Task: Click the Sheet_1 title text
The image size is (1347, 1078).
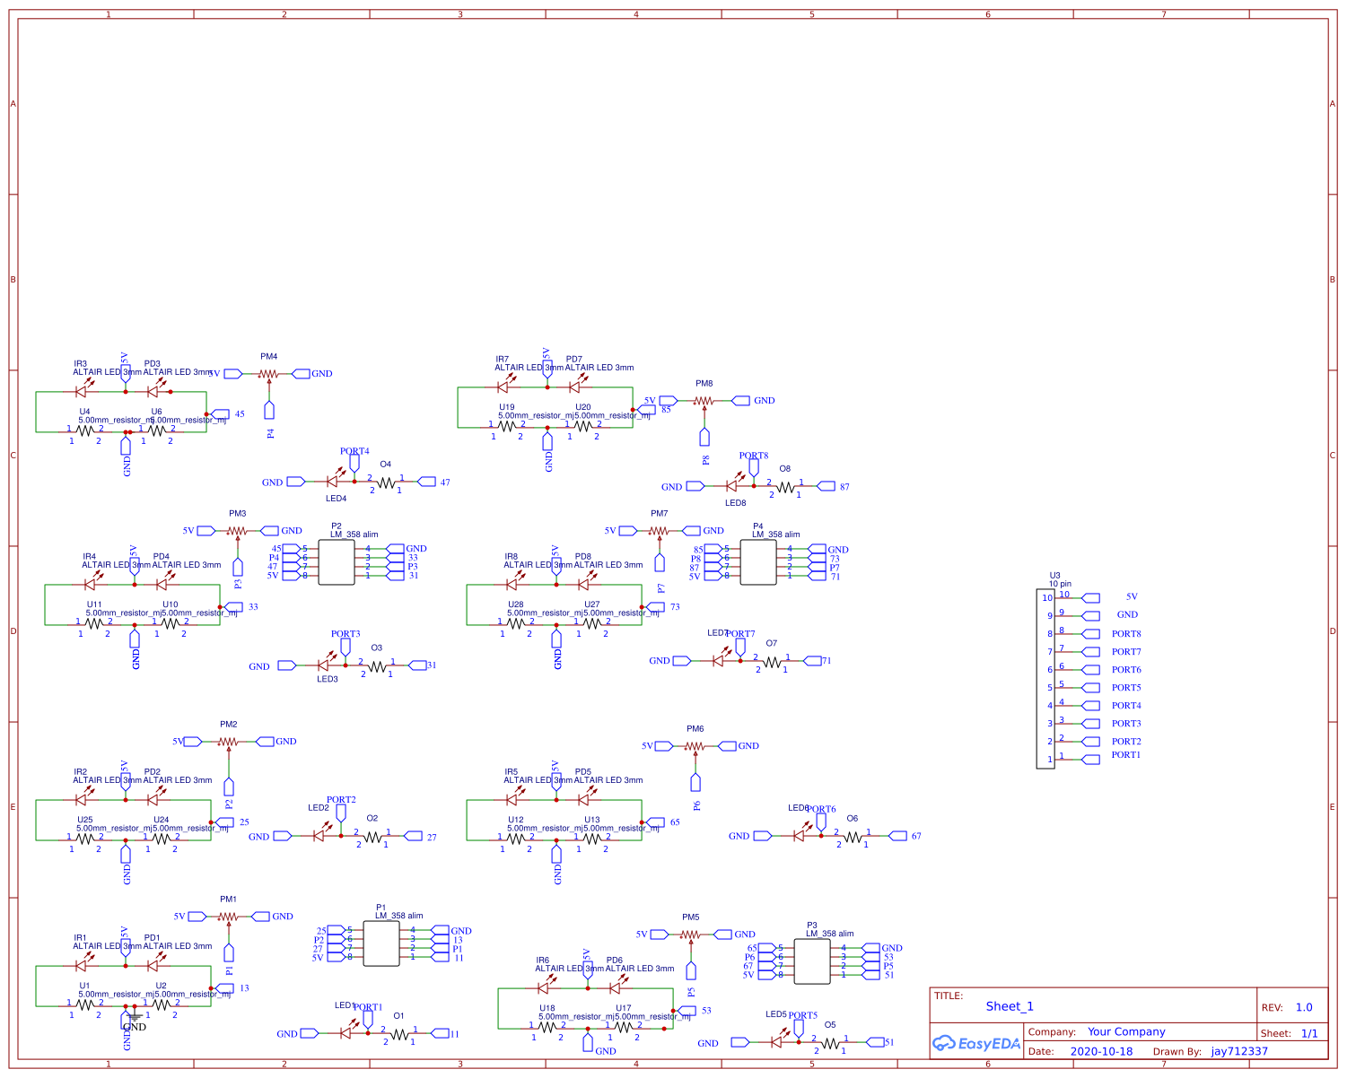Action: (1010, 1006)
